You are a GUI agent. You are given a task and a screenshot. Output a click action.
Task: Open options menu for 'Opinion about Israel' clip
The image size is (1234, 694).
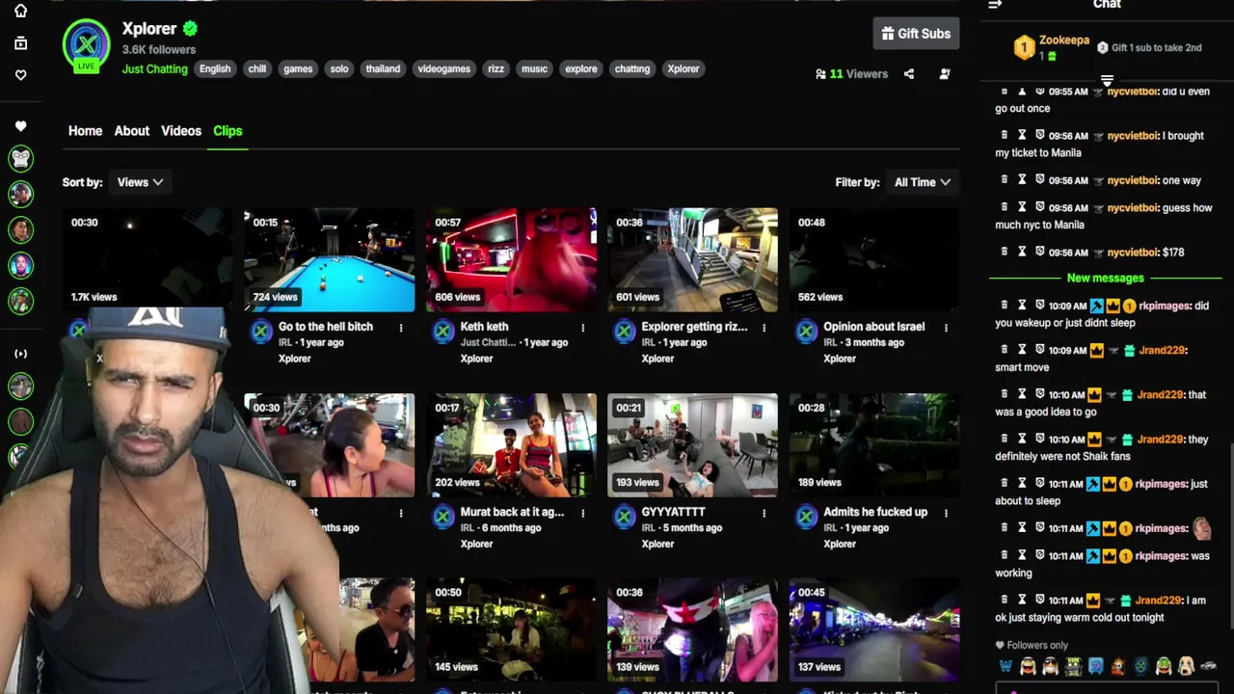[x=946, y=328]
